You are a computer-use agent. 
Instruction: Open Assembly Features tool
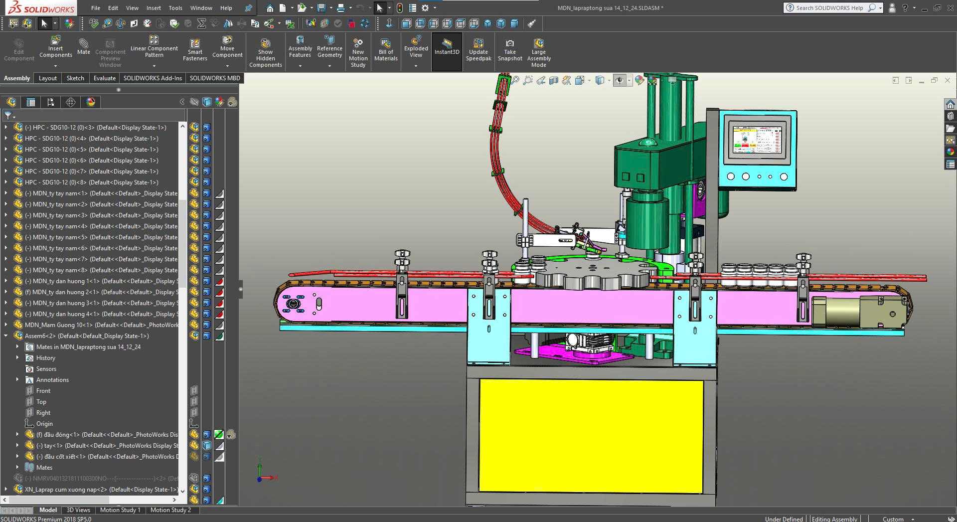[x=300, y=48]
